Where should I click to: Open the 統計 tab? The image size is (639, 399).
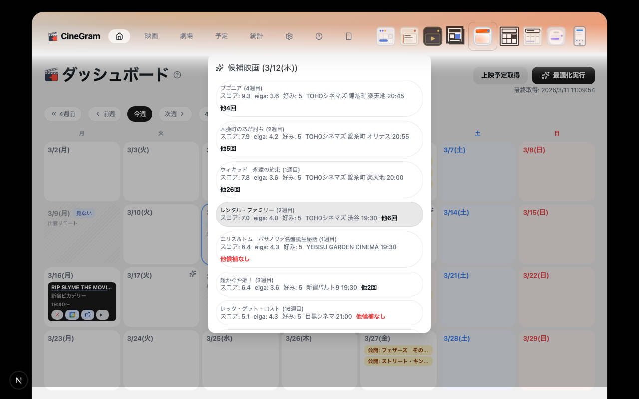click(256, 36)
